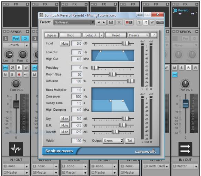Enable automation read R in plugin toolbar

146,22
